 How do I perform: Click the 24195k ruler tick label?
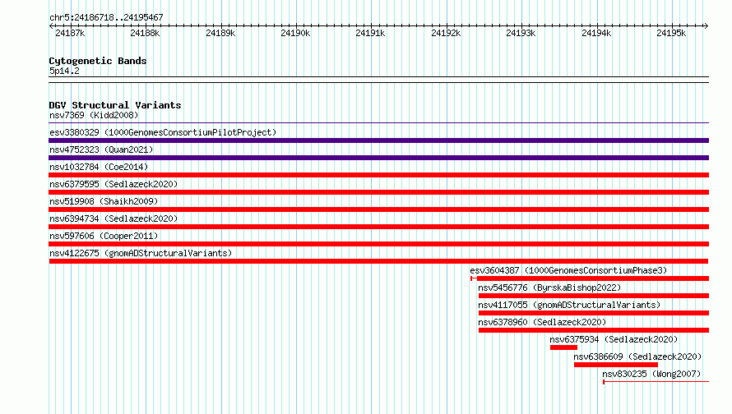(671, 33)
